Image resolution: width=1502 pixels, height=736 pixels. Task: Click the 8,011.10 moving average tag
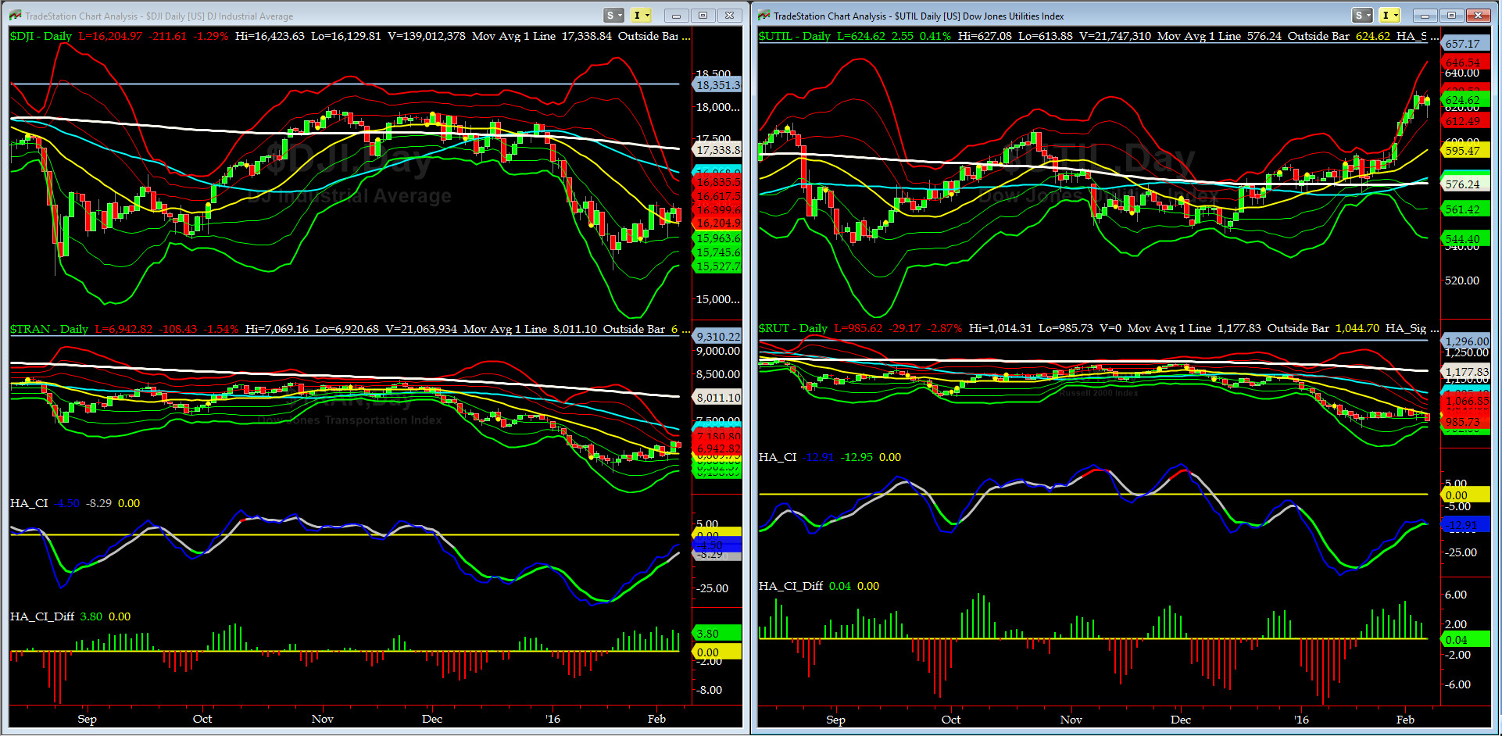(x=717, y=398)
